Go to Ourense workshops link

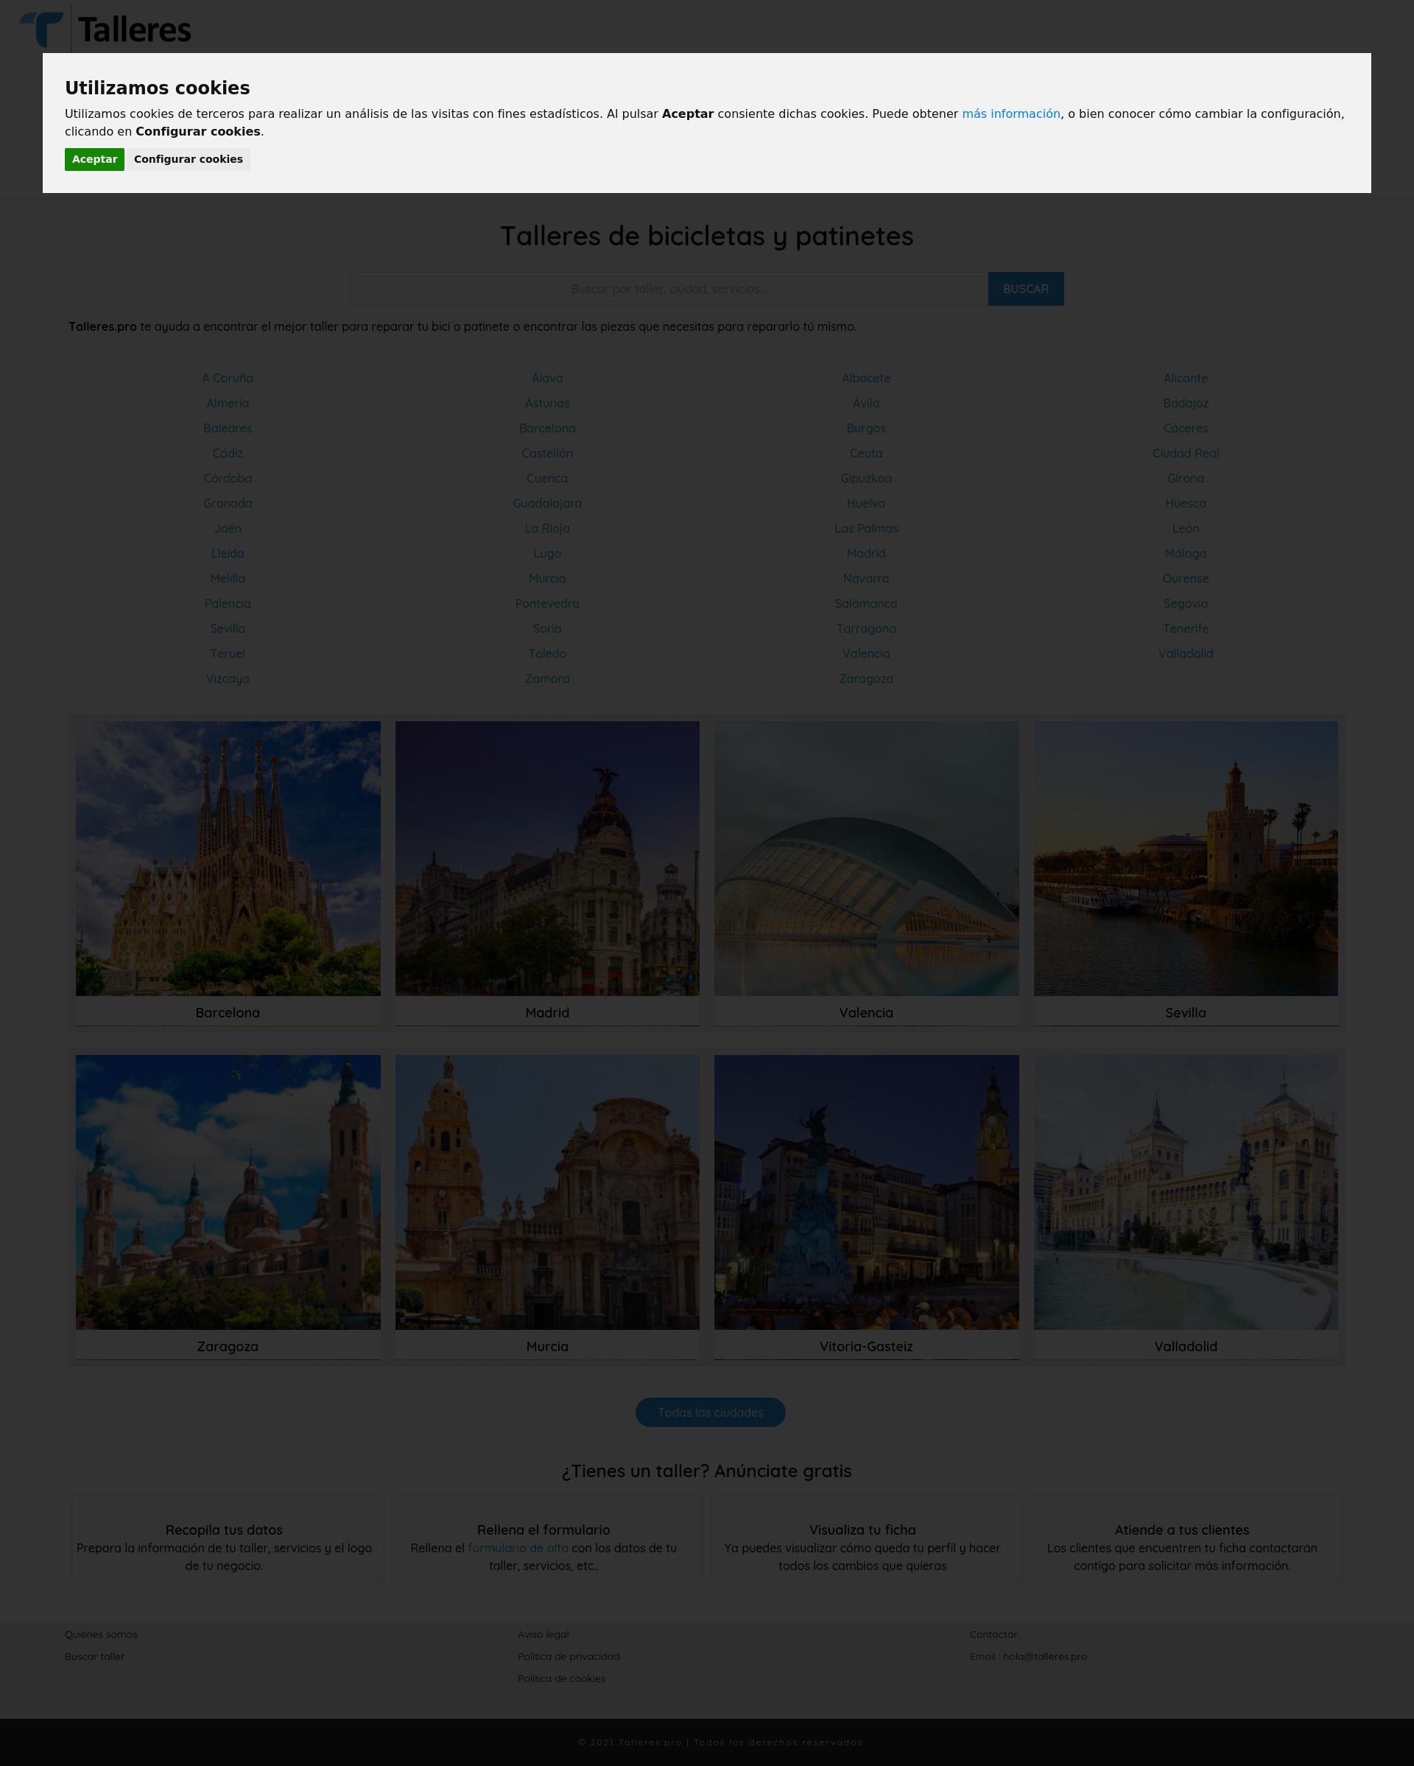(x=1185, y=579)
